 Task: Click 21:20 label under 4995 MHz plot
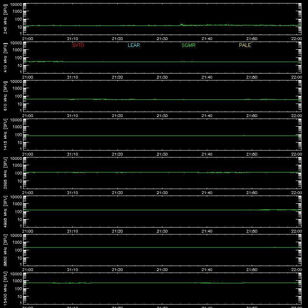pos(117,231)
